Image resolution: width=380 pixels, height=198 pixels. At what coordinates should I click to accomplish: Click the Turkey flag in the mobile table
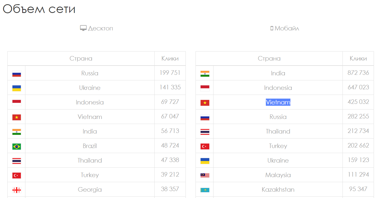pyautogui.click(x=205, y=146)
